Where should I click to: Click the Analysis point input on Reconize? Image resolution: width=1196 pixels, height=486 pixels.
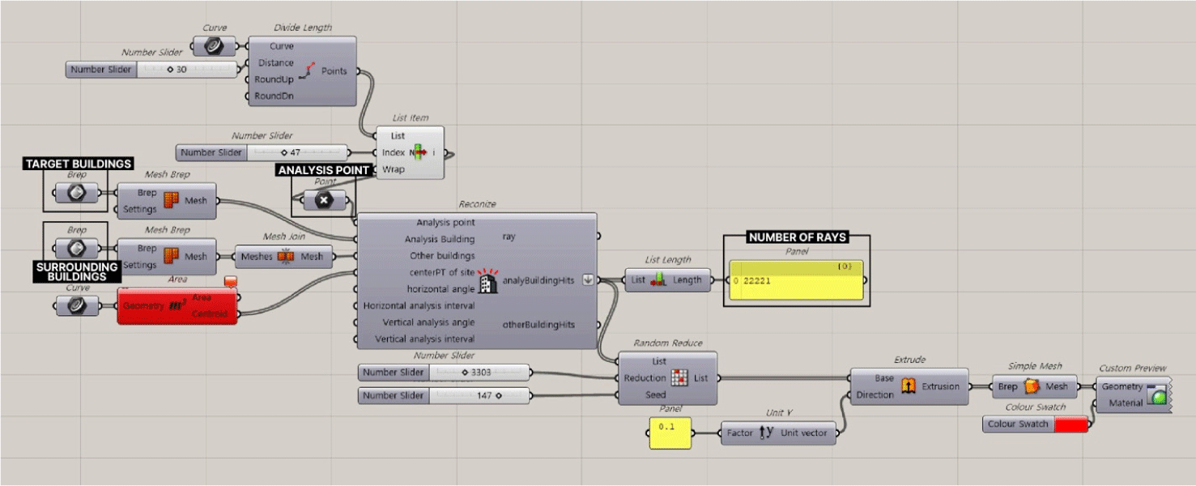(x=445, y=222)
